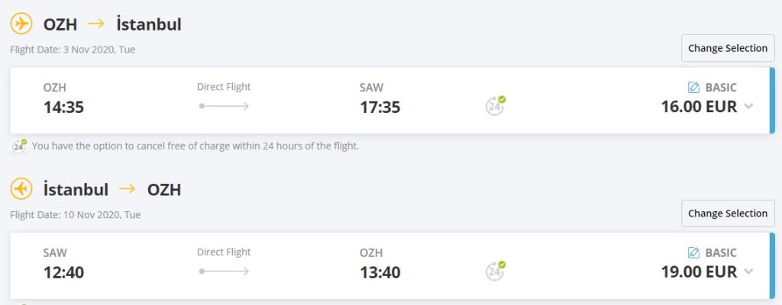Change Selection for the İstanbul to OZH flight
The height and width of the screenshot is (305, 782).
727,213
